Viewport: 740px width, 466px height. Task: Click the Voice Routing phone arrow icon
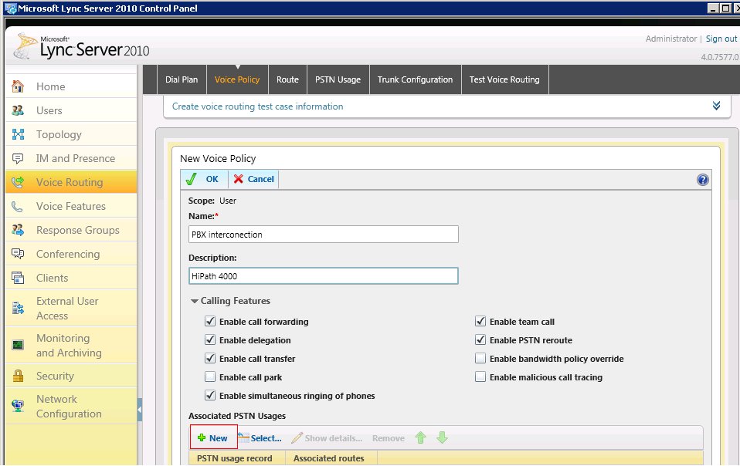pyautogui.click(x=18, y=182)
